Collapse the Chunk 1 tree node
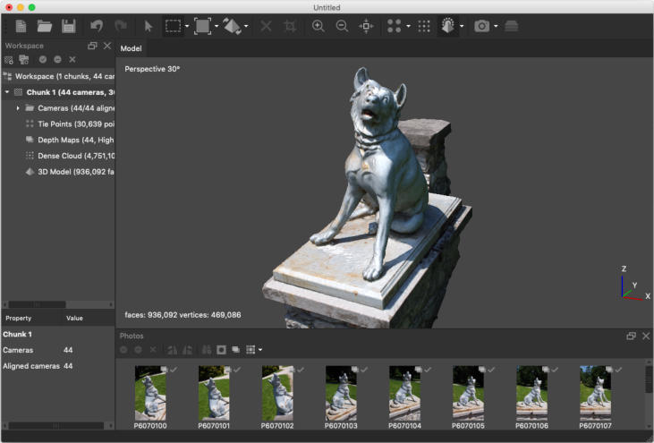Image resolution: width=654 pixels, height=443 pixels. click(7, 91)
